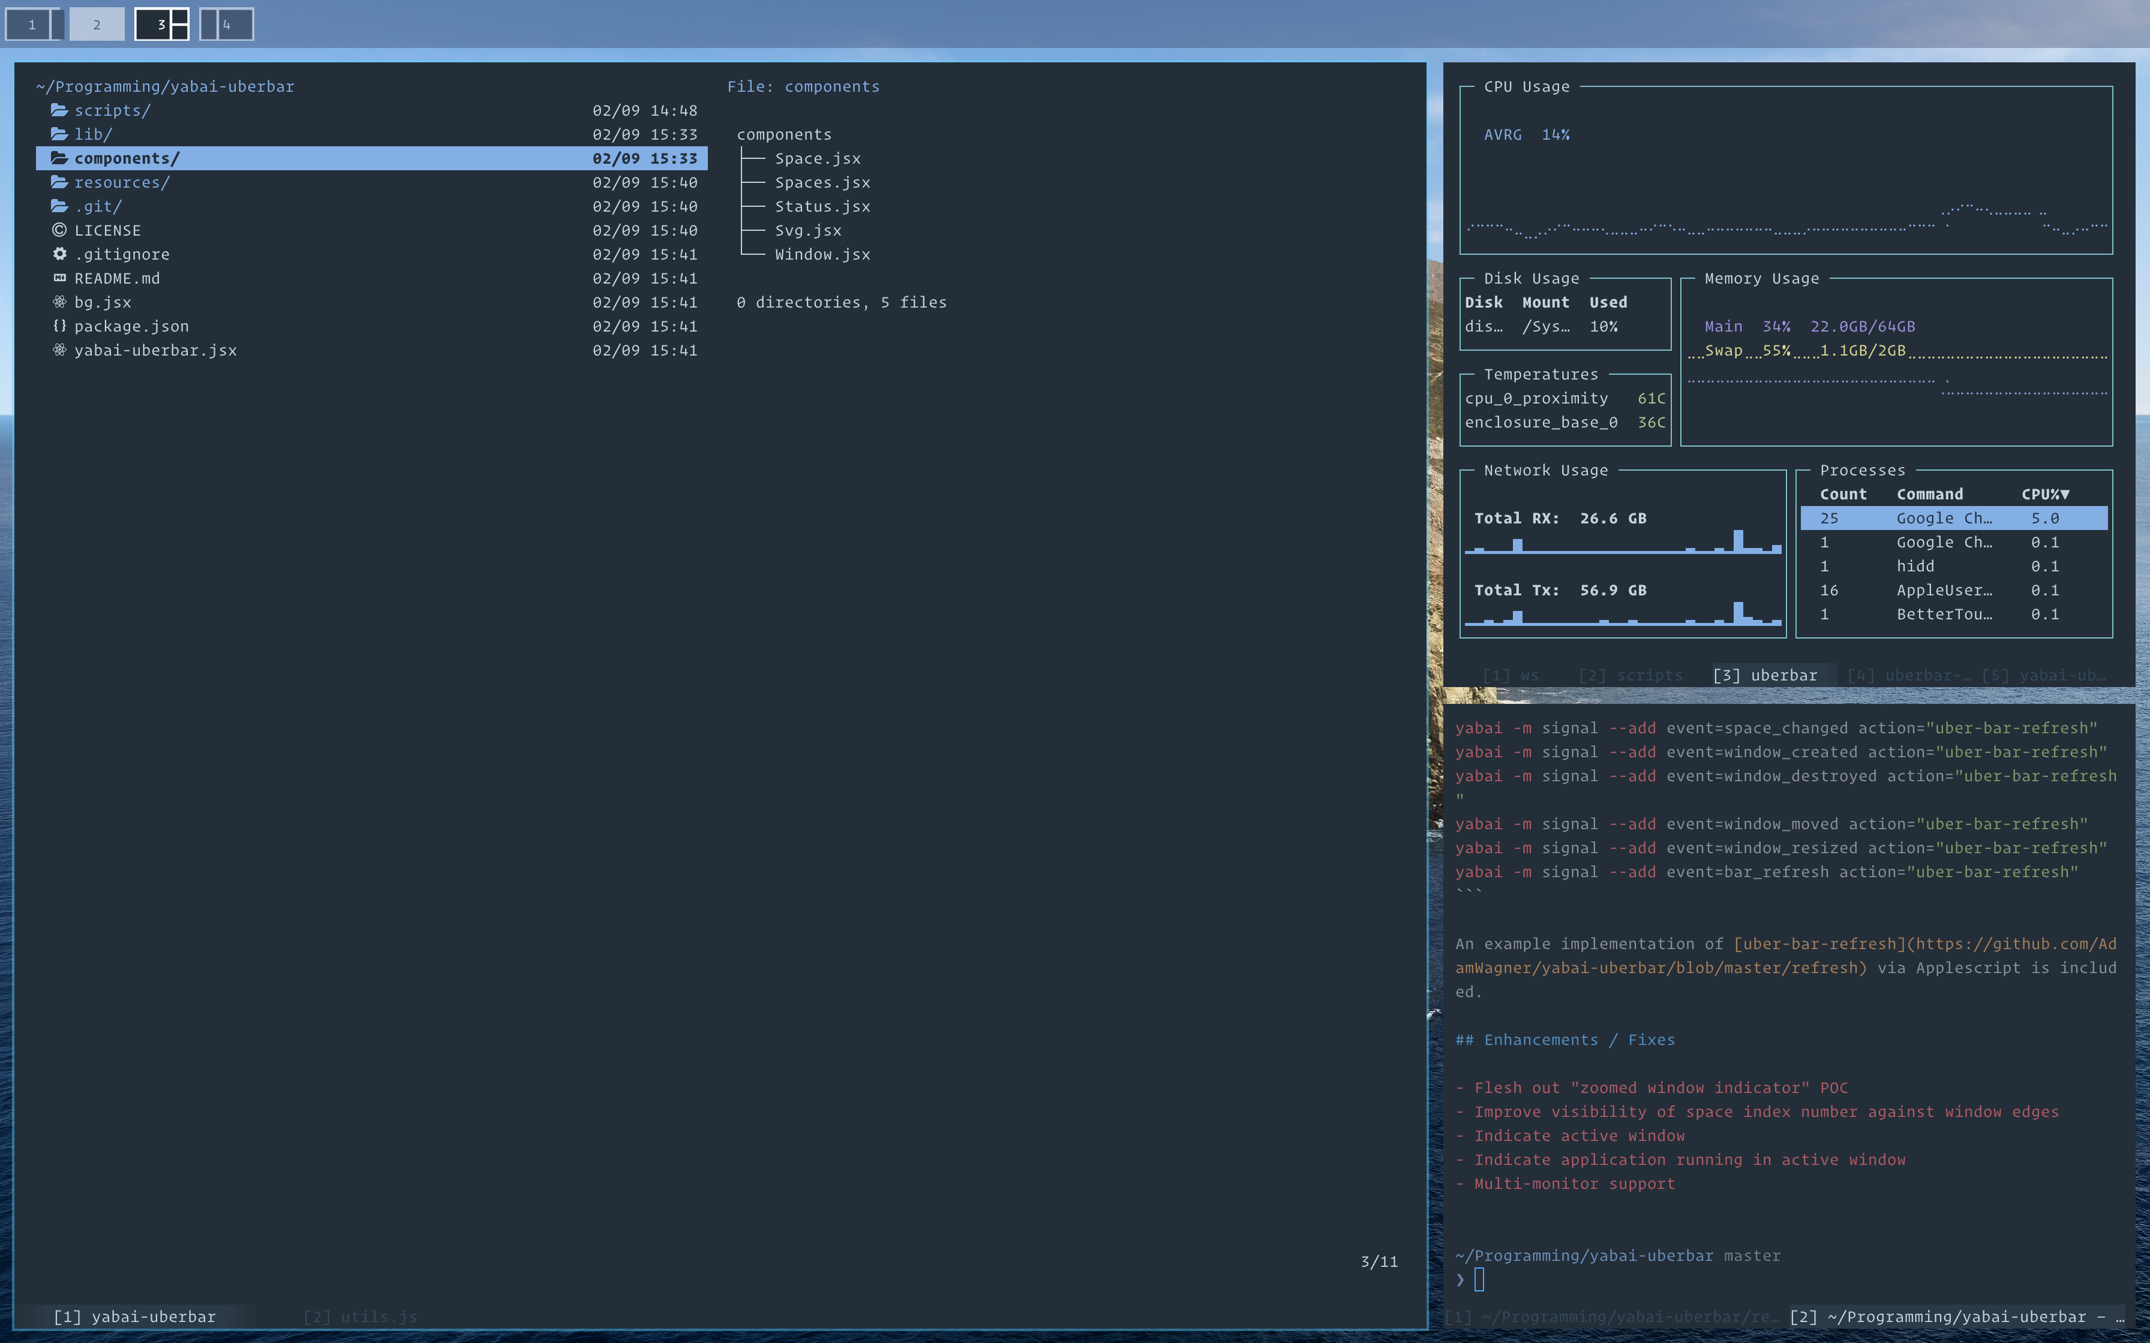The height and width of the screenshot is (1343, 2150).
Task: Switch to the [2] scripts tab
Action: [1630, 675]
